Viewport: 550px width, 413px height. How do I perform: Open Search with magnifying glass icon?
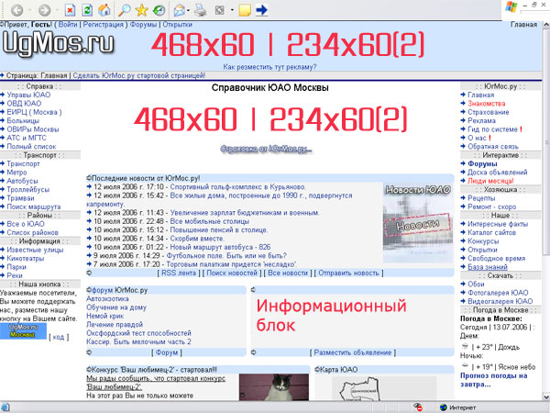point(124,10)
